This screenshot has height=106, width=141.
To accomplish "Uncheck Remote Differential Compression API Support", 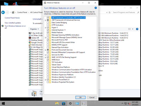I will [x=48, y=52].
